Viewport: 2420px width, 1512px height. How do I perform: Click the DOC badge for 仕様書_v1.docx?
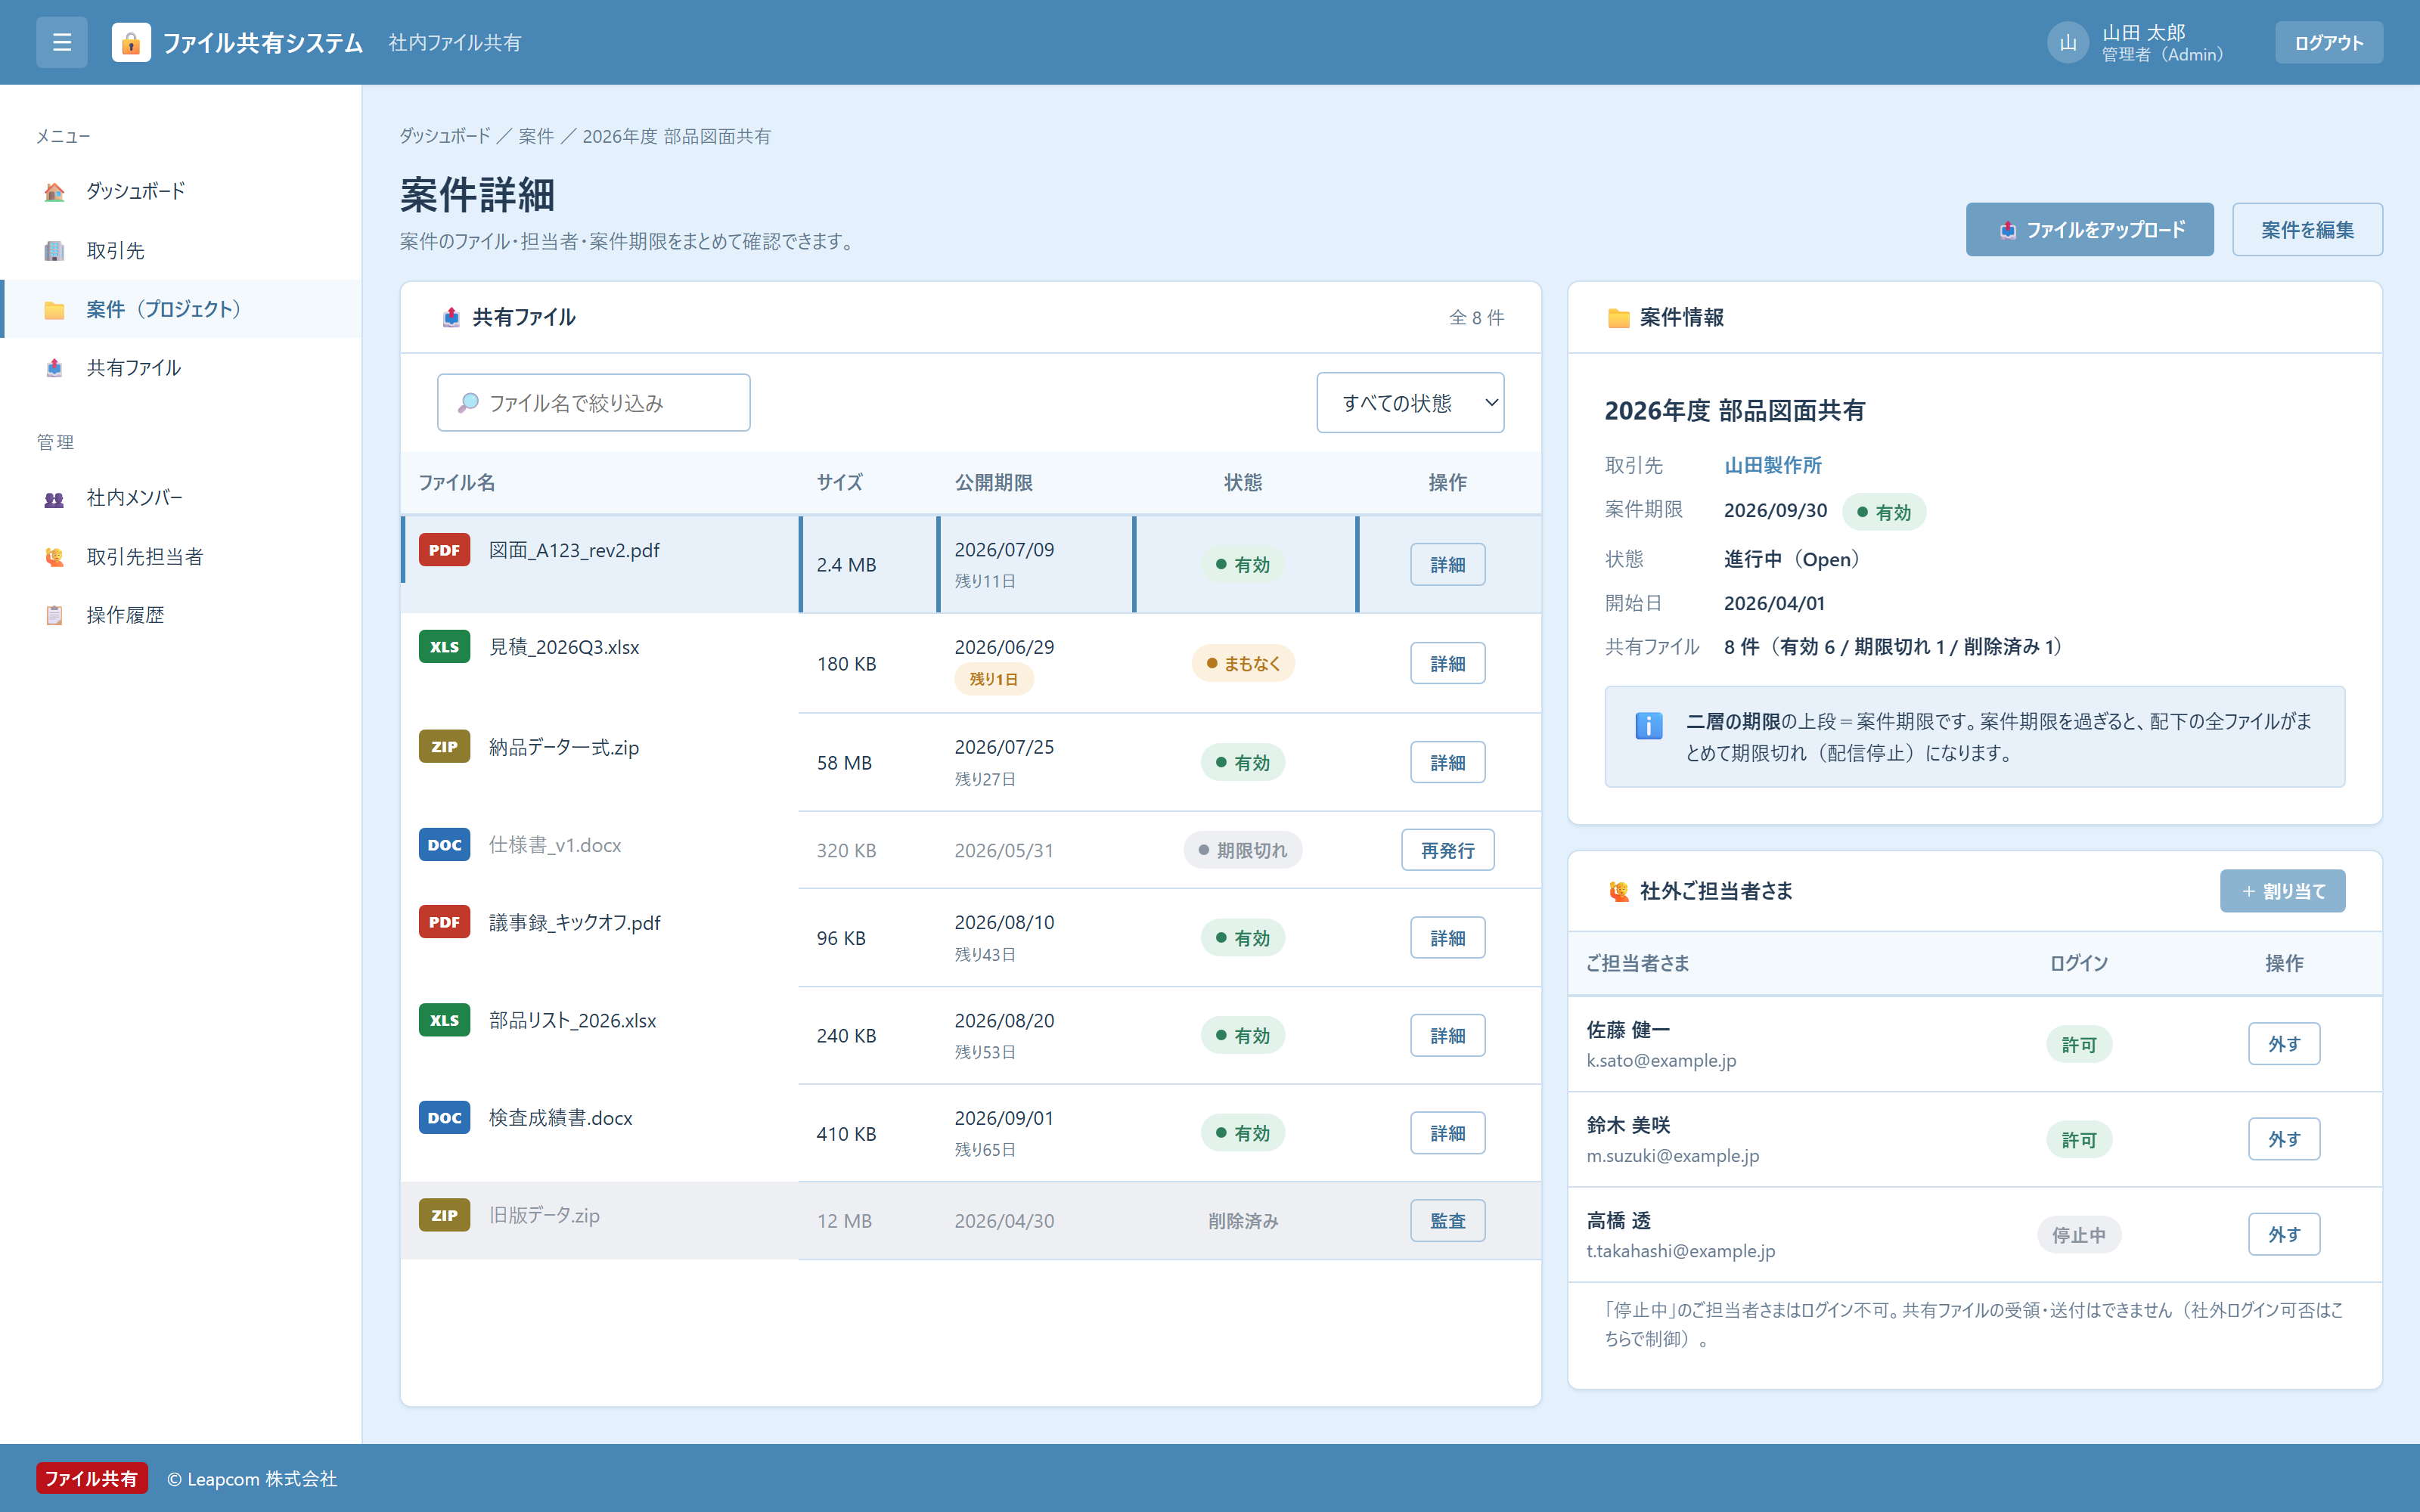444,845
